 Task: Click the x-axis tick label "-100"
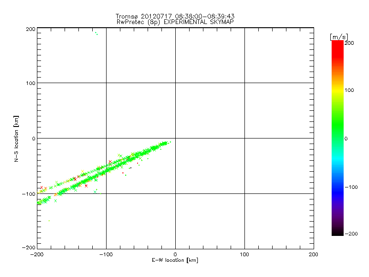(106, 254)
